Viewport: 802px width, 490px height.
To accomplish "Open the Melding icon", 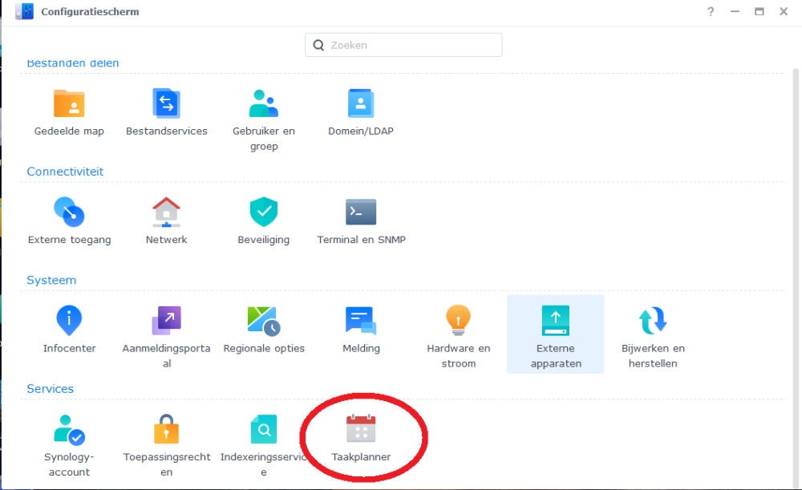I will [361, 321].
